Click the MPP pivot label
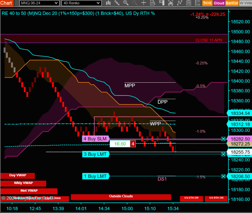The image size is (252, 213). pyautogui.click(x=130, y=86)
